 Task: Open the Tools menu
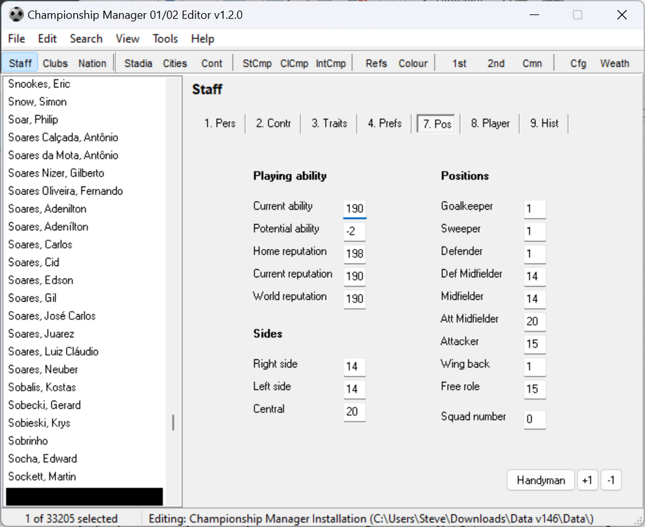(x=165, y=39)
